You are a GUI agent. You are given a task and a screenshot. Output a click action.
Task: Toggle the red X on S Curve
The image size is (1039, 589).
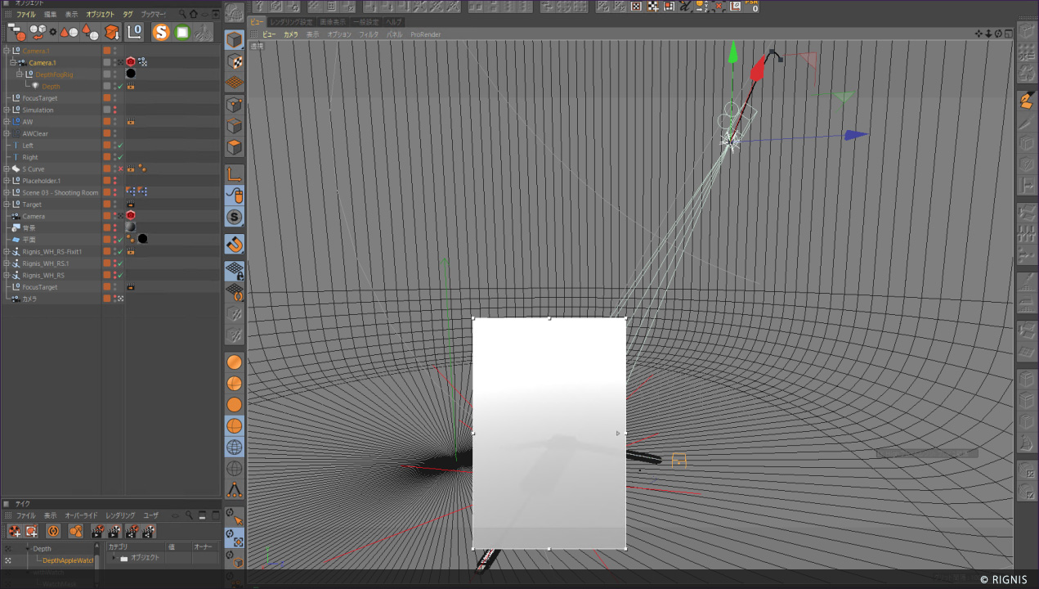[120, 169]
